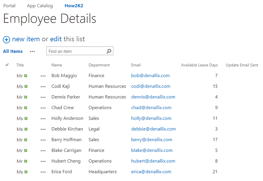Switch to the All Items view
This screenshot has height=181, width=263.
[13, 51]
